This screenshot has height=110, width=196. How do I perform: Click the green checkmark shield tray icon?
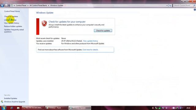pyautogui.click(x=160, y=108)
